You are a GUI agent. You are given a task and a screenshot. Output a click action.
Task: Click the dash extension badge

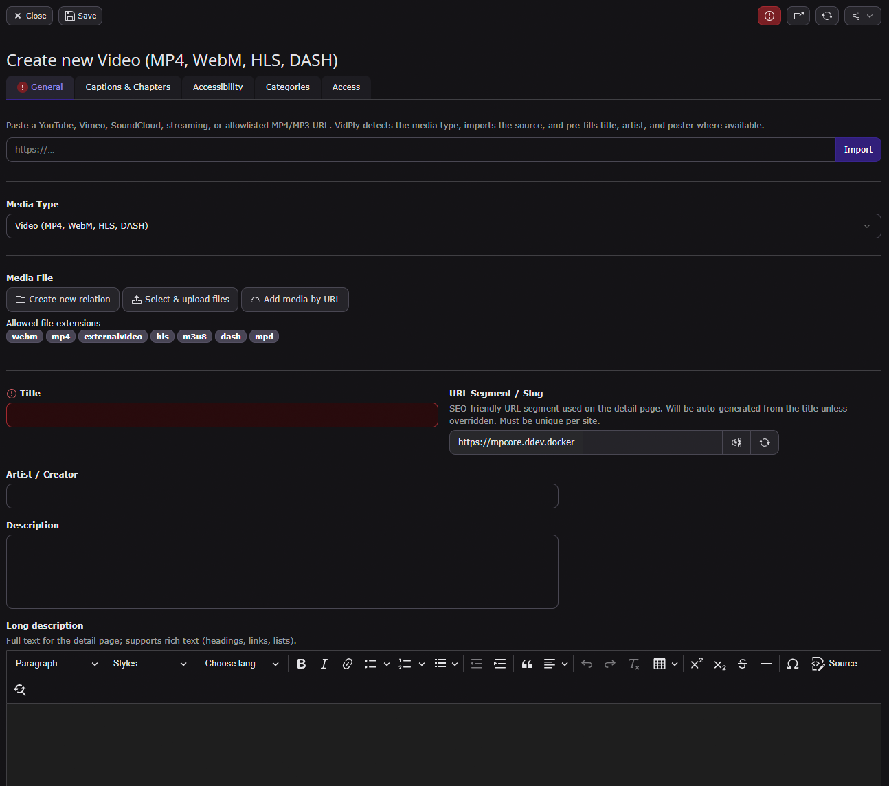(231, 337)
